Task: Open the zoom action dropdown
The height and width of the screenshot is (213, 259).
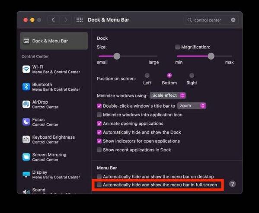Action: (x=192, y=106)
